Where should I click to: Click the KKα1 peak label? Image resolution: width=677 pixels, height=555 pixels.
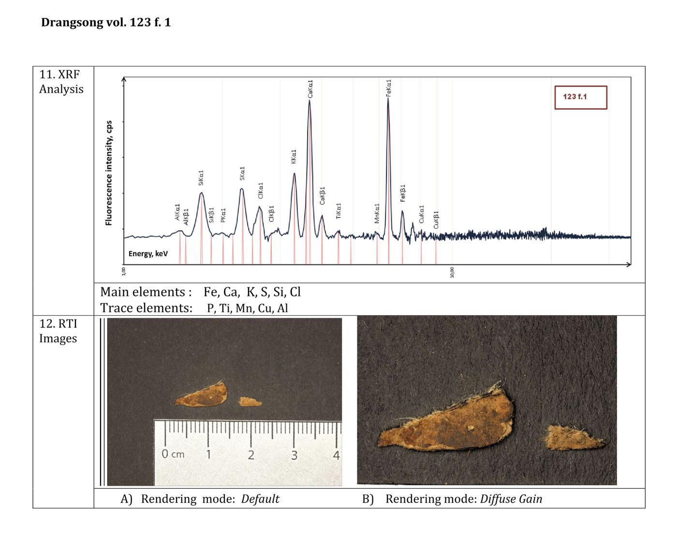294,156
